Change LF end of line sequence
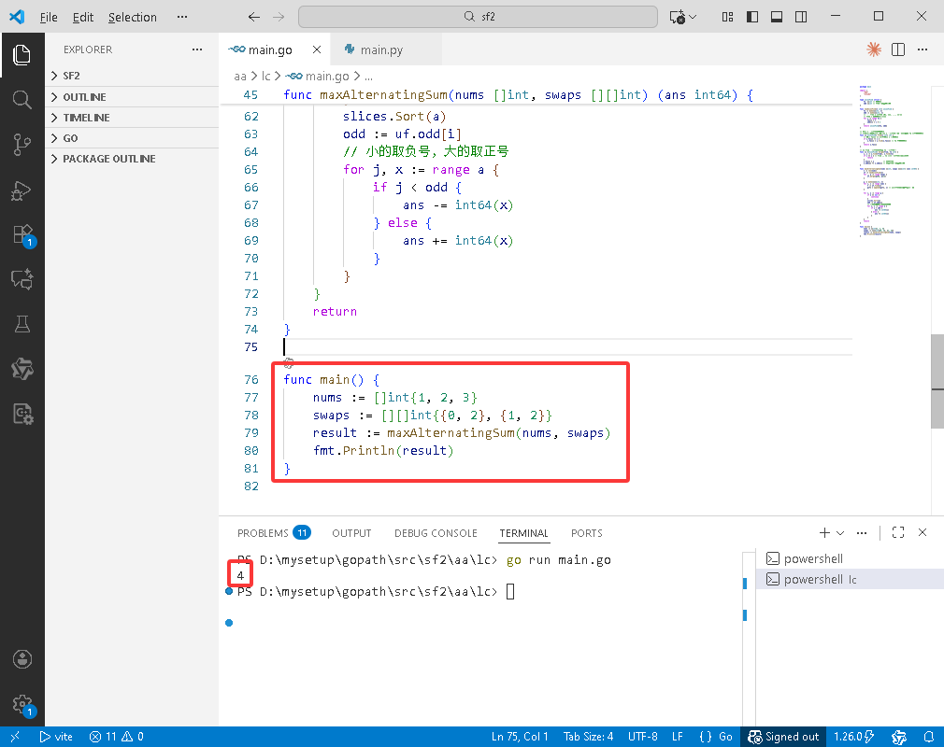The image size is (944, 747). (678, 737)
